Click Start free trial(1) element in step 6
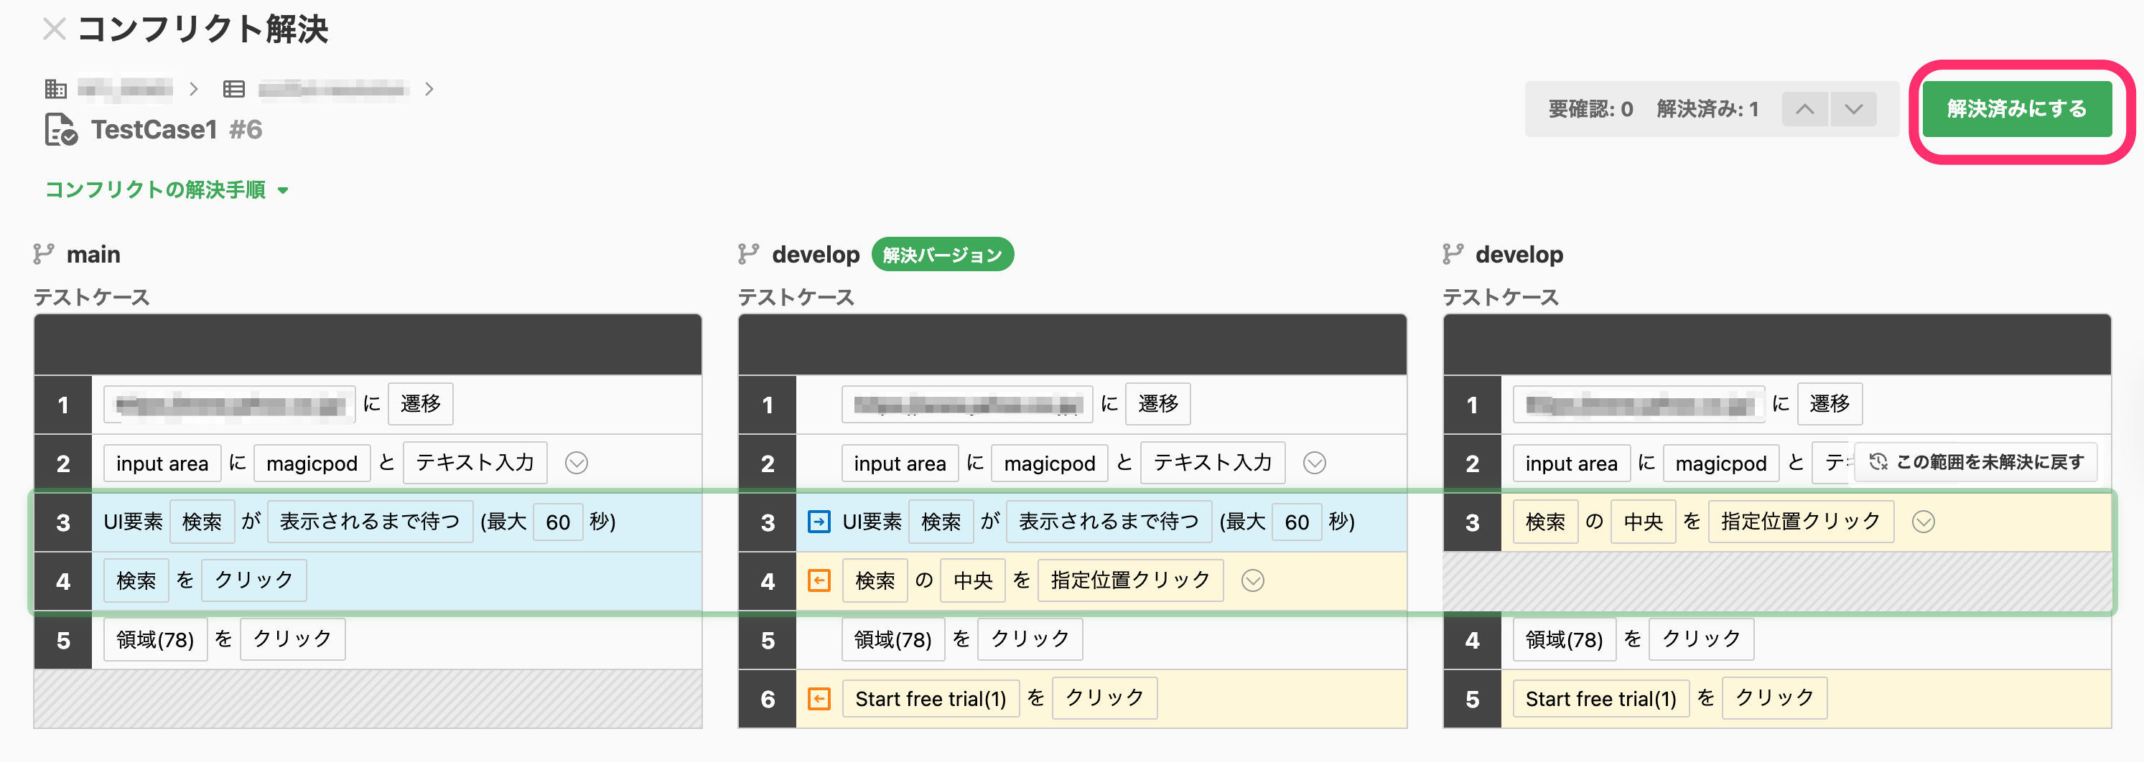Image resolution: width=2144 pixels, height=762 pixels. (931, 699)
